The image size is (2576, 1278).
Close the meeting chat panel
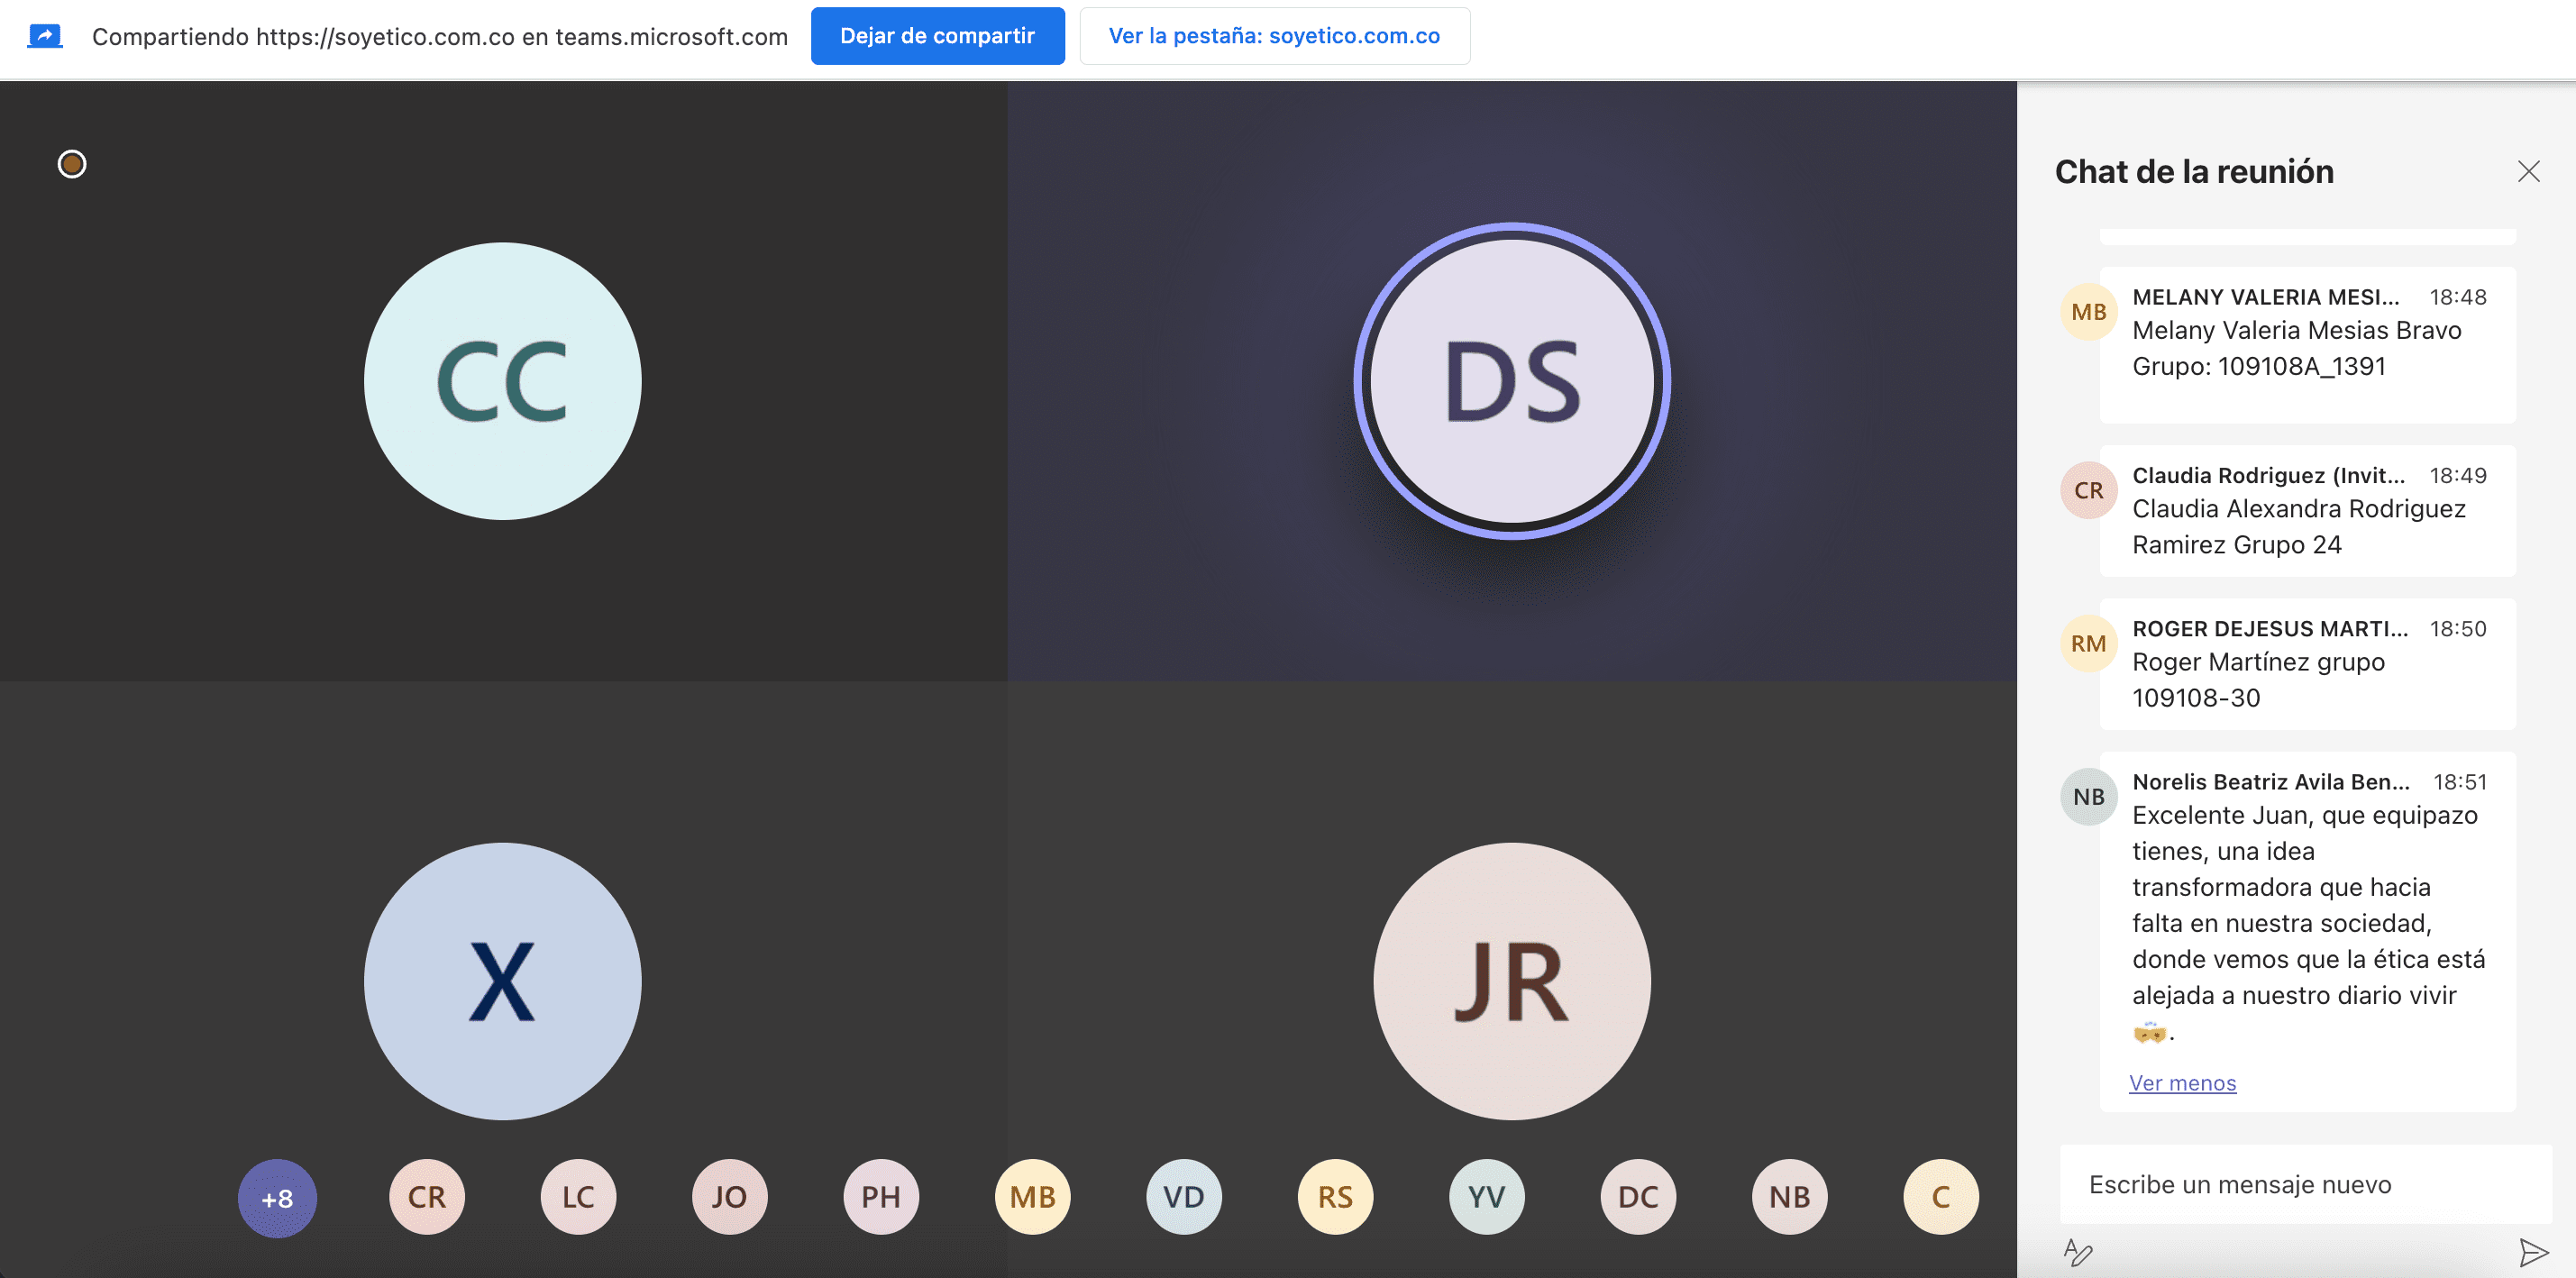[2528, 172]
